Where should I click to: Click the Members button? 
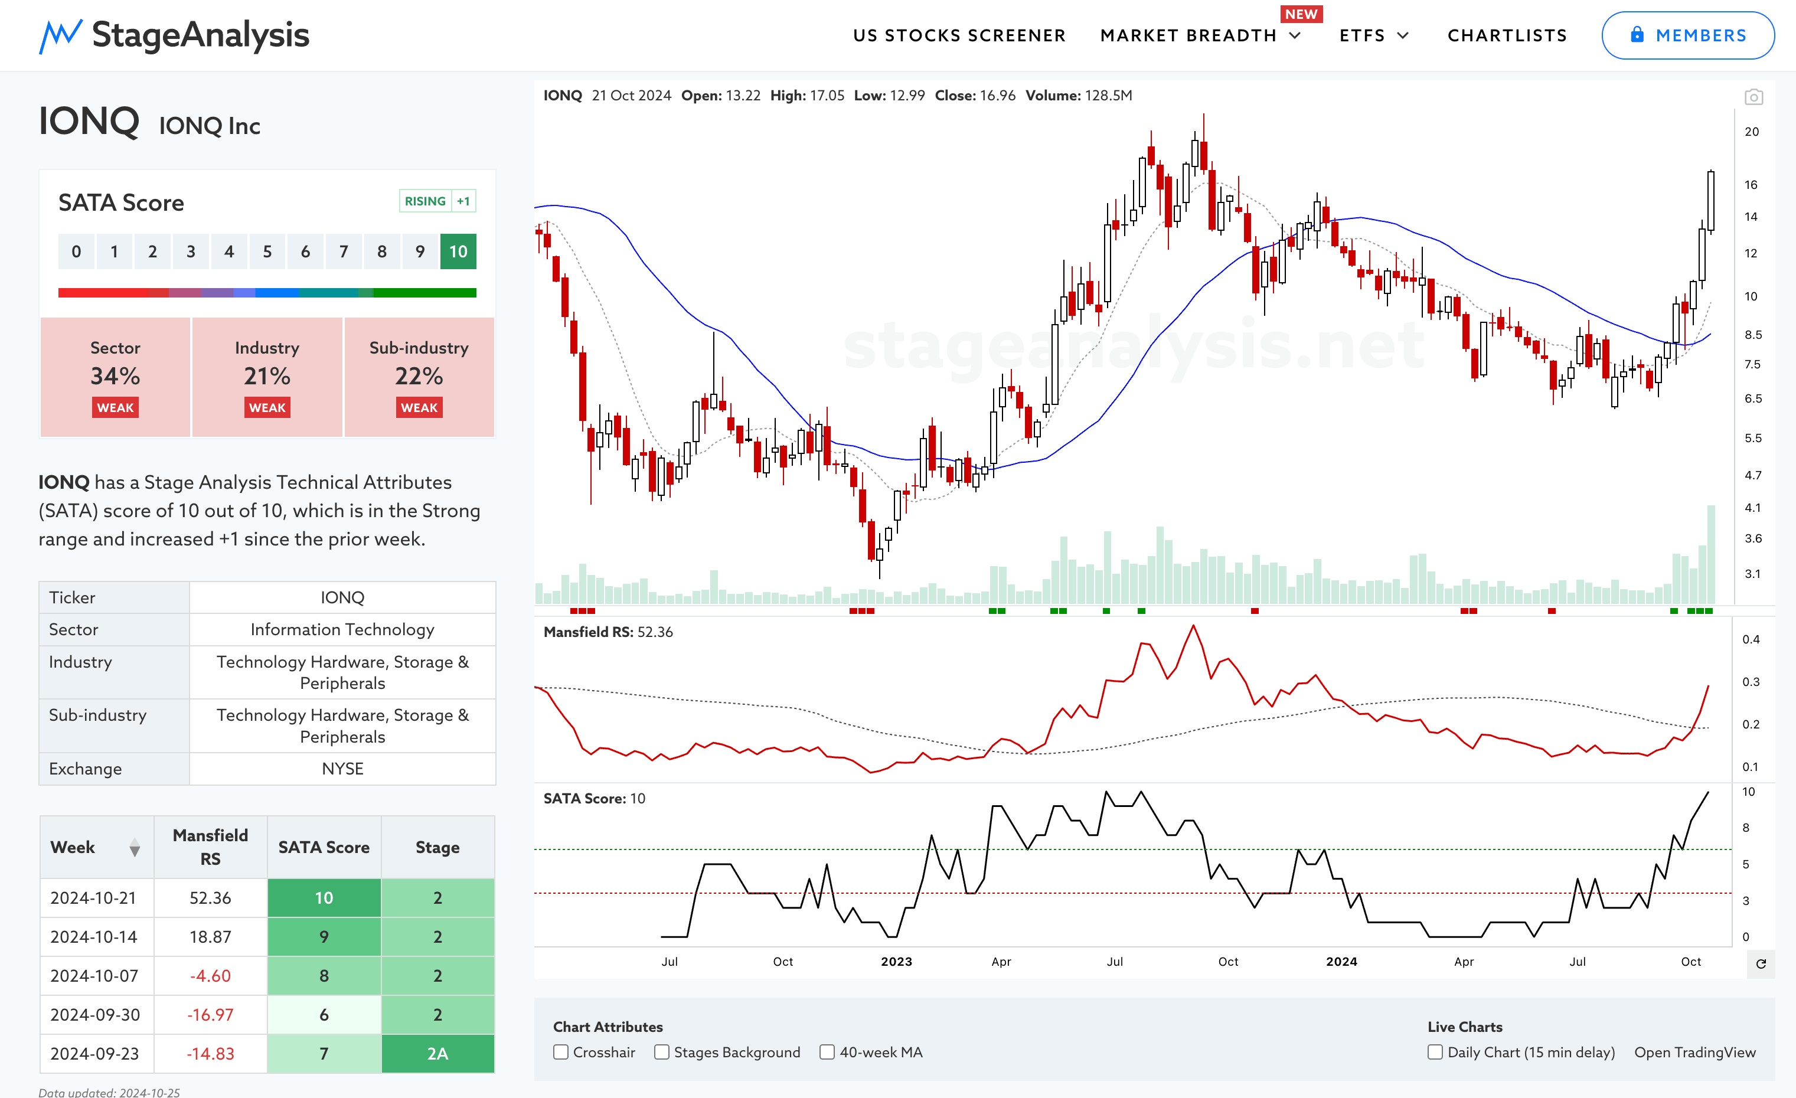point(1687,35)
